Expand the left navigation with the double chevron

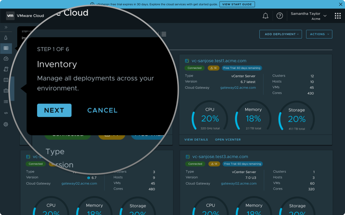6,27
